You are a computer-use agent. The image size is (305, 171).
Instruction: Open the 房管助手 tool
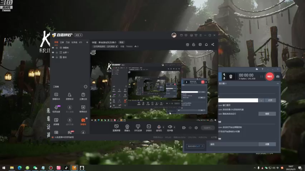pos(70,96)
